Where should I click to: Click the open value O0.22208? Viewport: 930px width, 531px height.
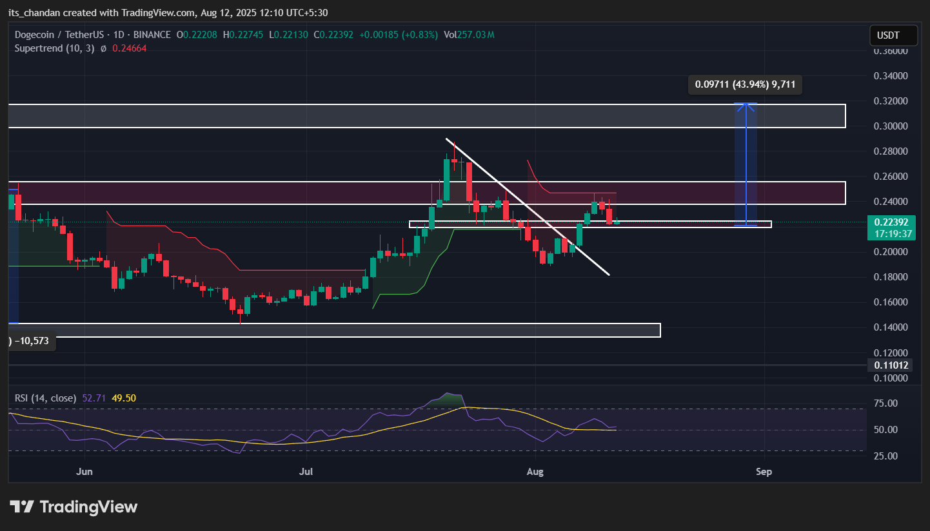pyautogui.click(x=195, y=35)
